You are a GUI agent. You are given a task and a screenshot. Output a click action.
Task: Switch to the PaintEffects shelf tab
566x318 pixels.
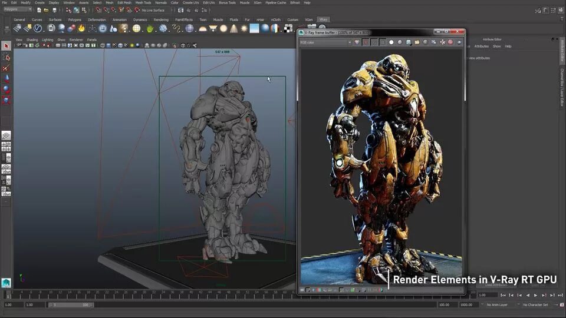pos(184,19)
